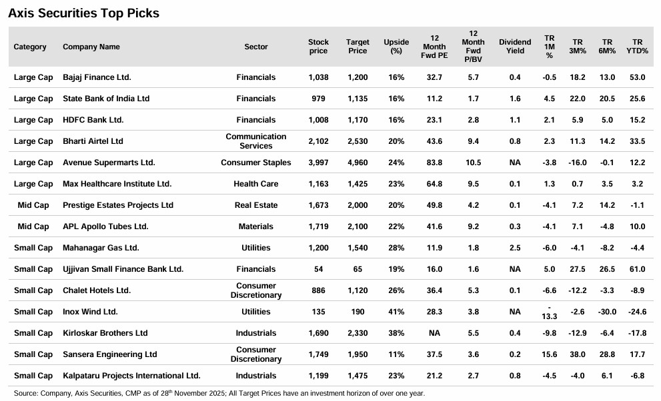Click the Prestige Estates Projects Ltd cell

[x=118, y=205]
